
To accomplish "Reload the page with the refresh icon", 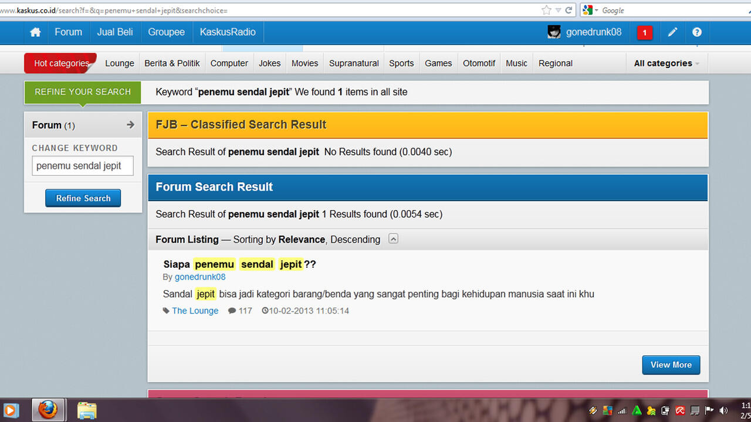I will tap(569, 10).
